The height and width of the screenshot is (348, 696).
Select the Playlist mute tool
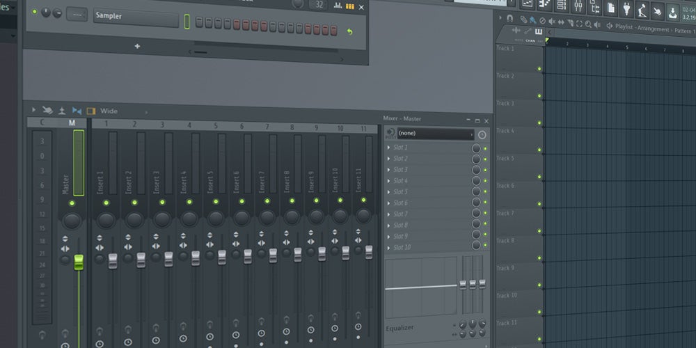552,22
